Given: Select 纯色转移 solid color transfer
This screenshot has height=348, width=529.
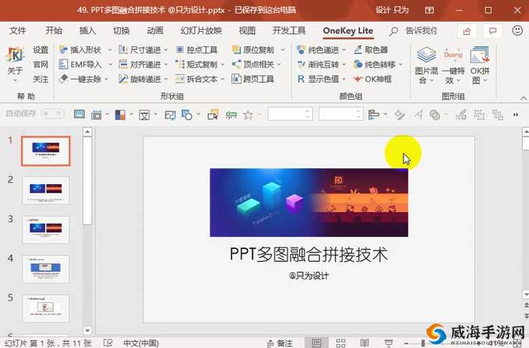Looking at the screenshot, I should pyautogui.click(x=375, y=64).
